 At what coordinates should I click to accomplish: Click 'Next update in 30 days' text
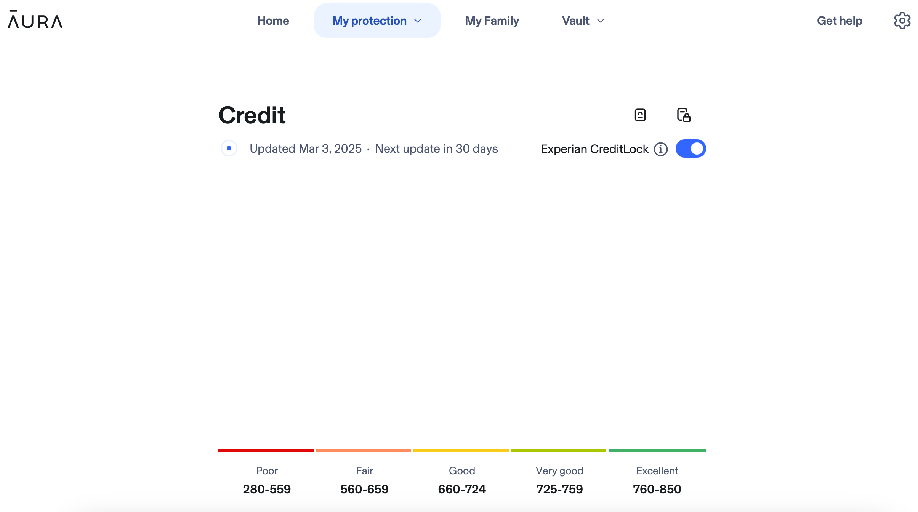point(436,148)
